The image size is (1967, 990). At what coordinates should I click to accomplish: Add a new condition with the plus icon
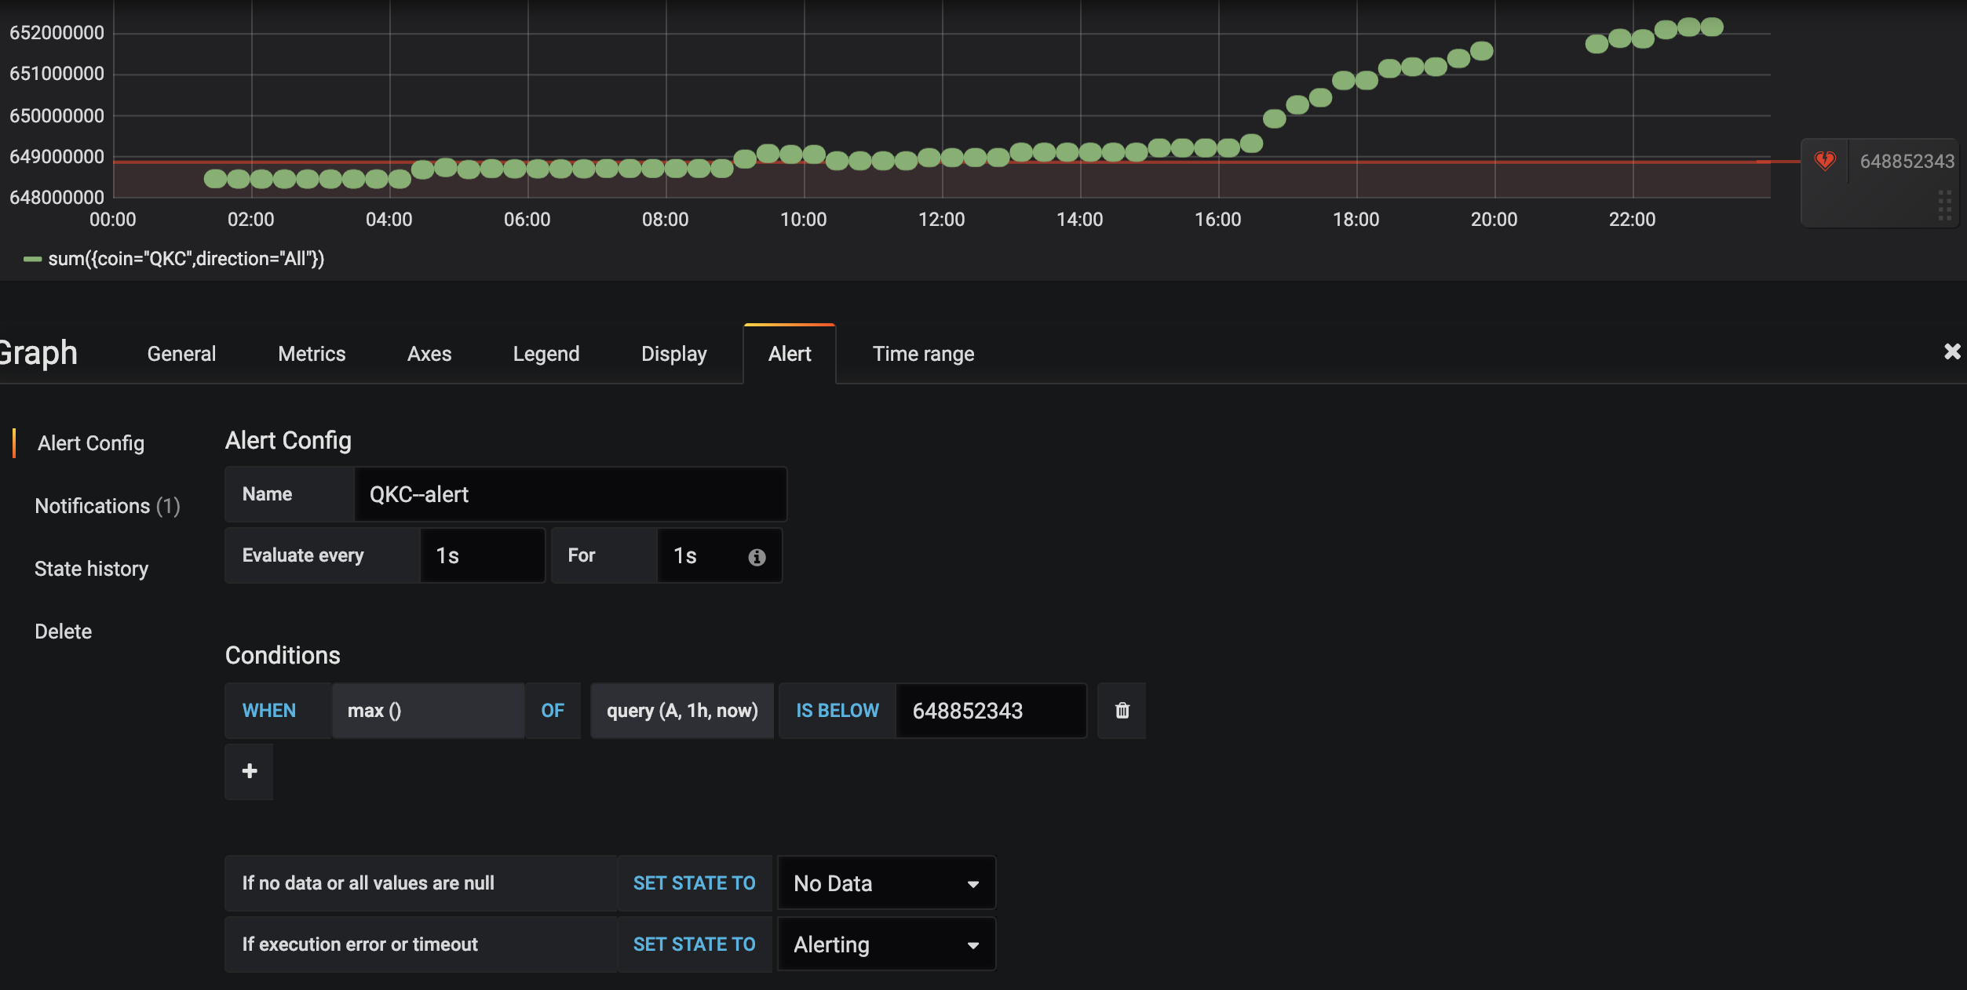pos(248,772)
